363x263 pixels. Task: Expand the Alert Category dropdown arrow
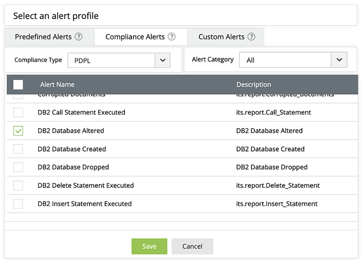pyautogui.click(x=339, y=60)
